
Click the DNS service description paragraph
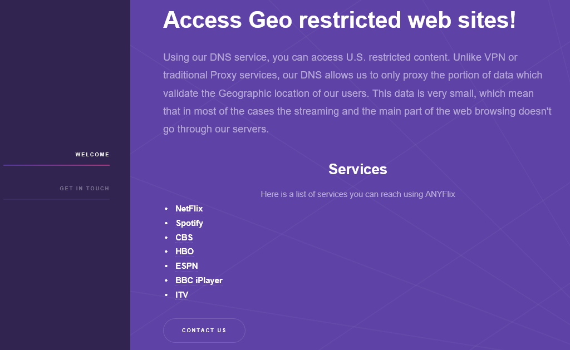click(x=357, y=93)
